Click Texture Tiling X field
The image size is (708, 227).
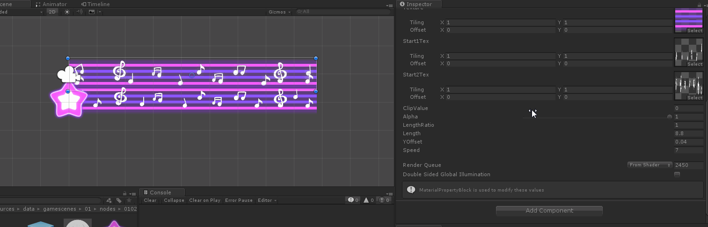point(500,22)
